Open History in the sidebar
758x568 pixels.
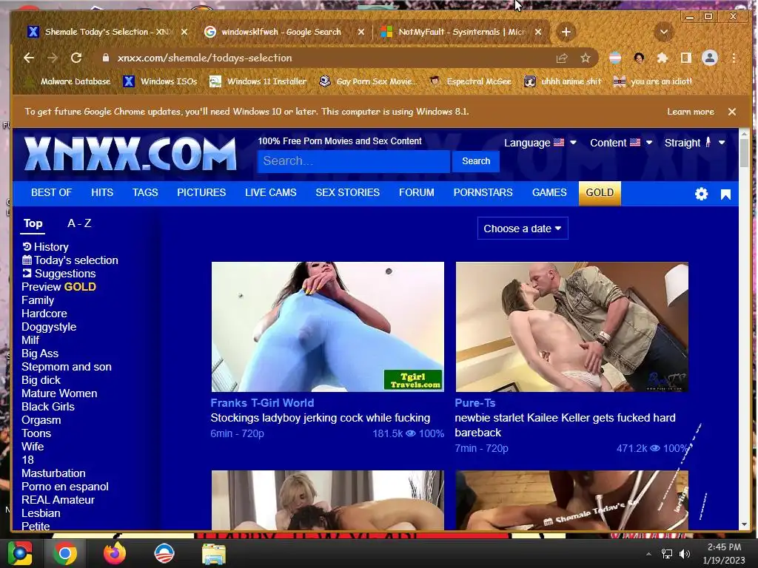[45, 247]
